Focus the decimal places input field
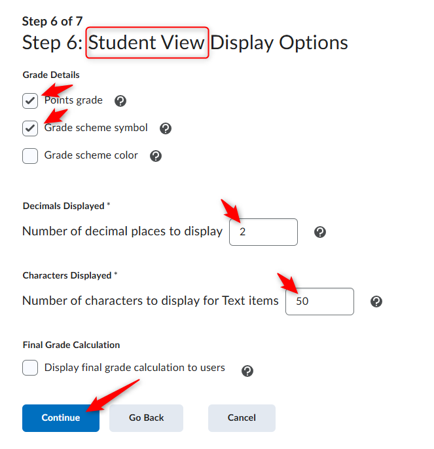Image resolution: width=434 pixels, height=449 pixels. pos(263,232)
